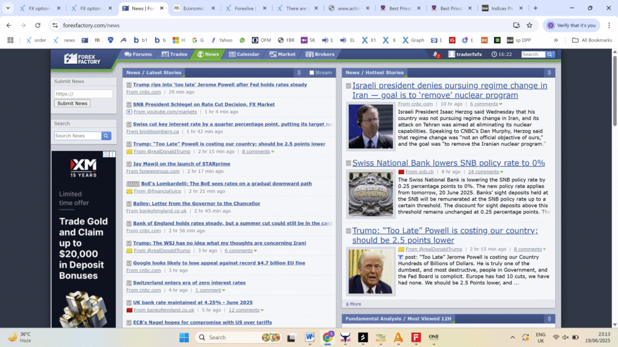Go back to previous page
This screenshot has width=618, height=347.
coord(8,25)
